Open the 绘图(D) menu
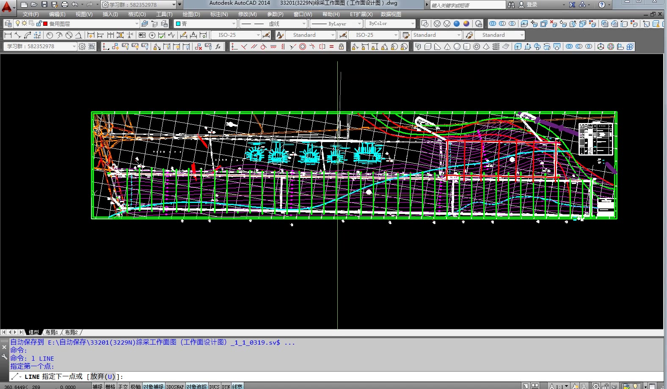This screenshot has width=667, height=389. [191, 14]
